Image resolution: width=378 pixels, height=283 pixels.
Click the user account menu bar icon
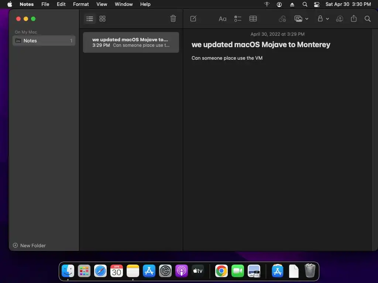pos(279,4)
